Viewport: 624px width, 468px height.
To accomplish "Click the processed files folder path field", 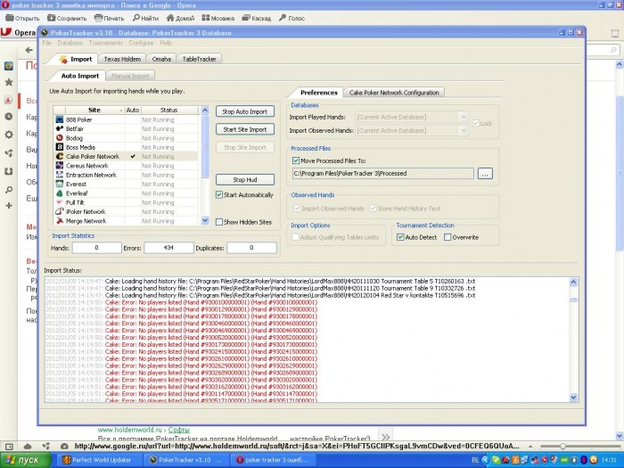I will tap(382, 173).
